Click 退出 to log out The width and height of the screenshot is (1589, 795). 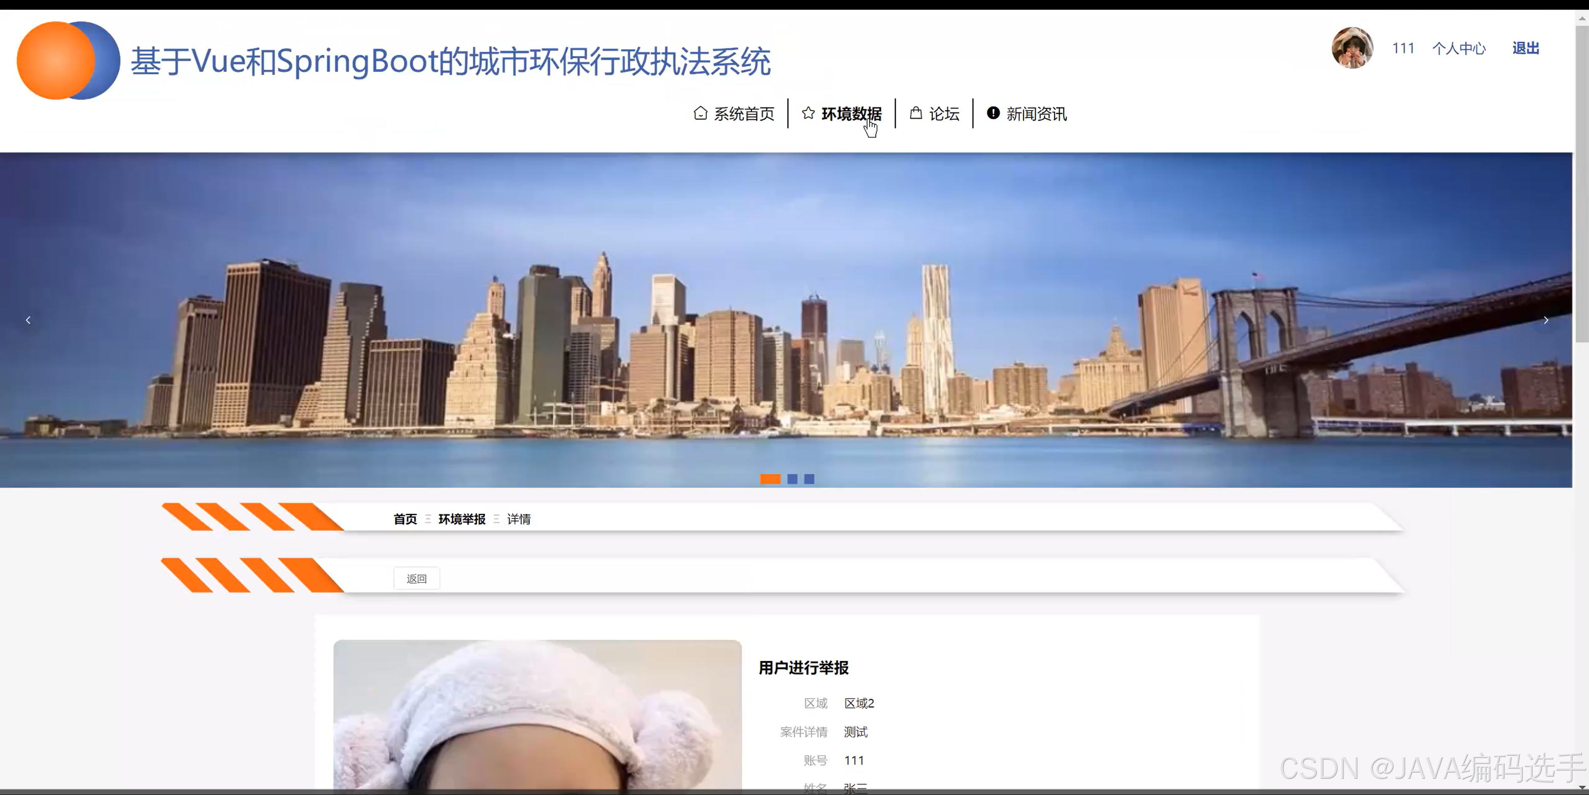1524,48
